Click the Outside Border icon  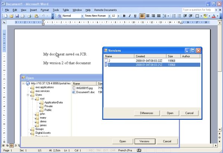197,16
